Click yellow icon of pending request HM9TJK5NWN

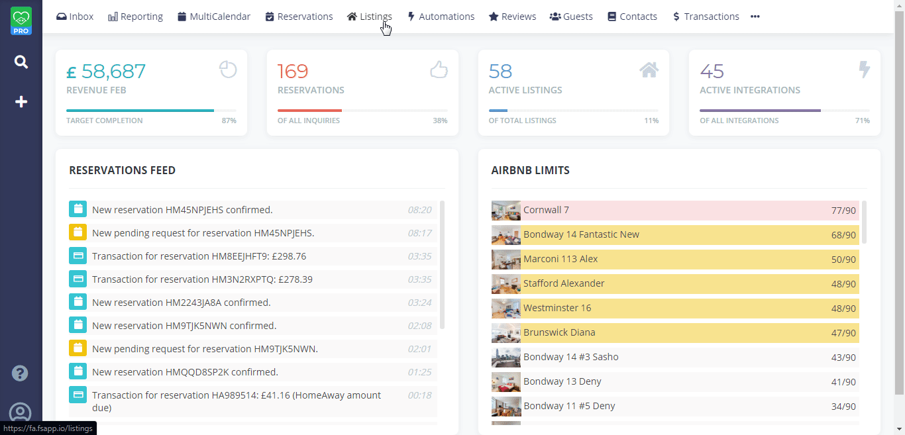click(x=78, y=348)
